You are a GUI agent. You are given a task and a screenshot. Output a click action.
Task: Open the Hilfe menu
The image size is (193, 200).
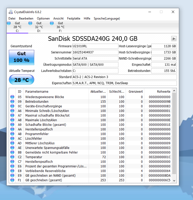87,18
